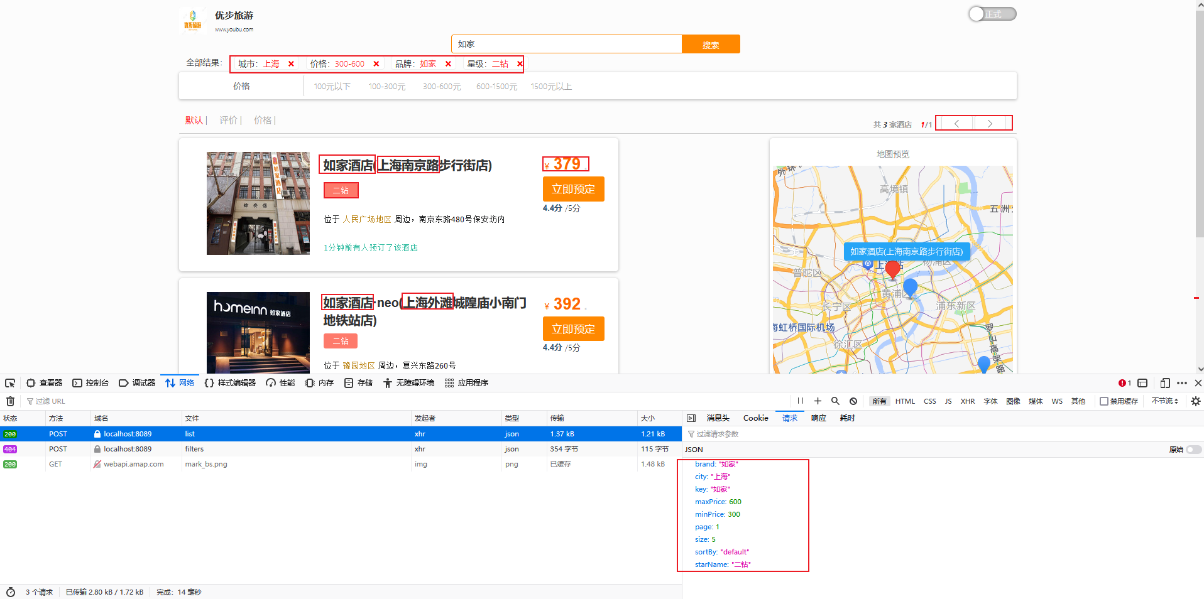The width and height of the screenshot is (1204, 599).
Task: Enable the 禁用缓存 checkbox
Action: point(1104,401)
